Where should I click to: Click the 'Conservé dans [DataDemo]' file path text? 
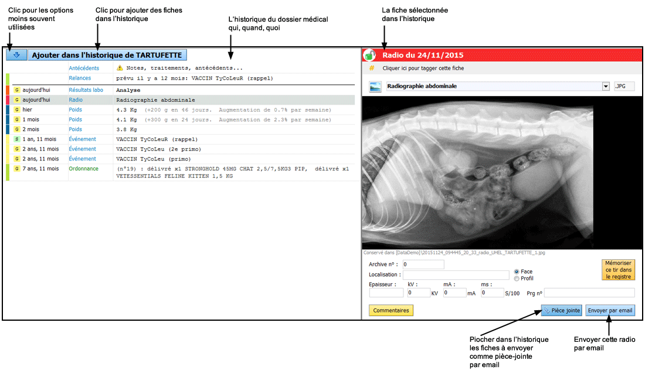click(454, 253)
